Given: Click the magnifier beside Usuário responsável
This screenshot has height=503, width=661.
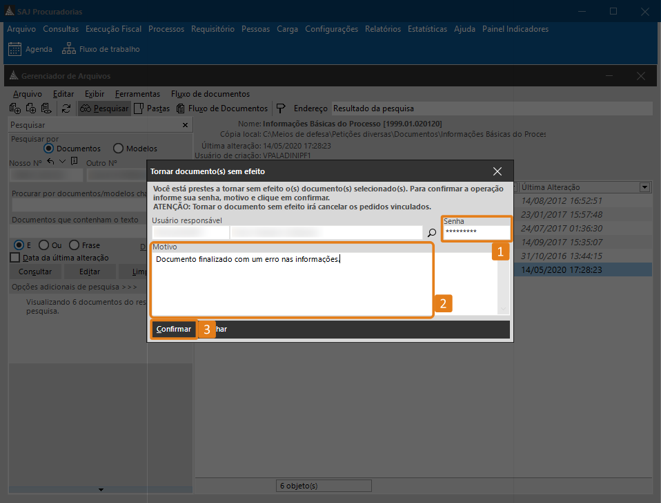Looking at the screenshot, I should [x=432, y=233].
